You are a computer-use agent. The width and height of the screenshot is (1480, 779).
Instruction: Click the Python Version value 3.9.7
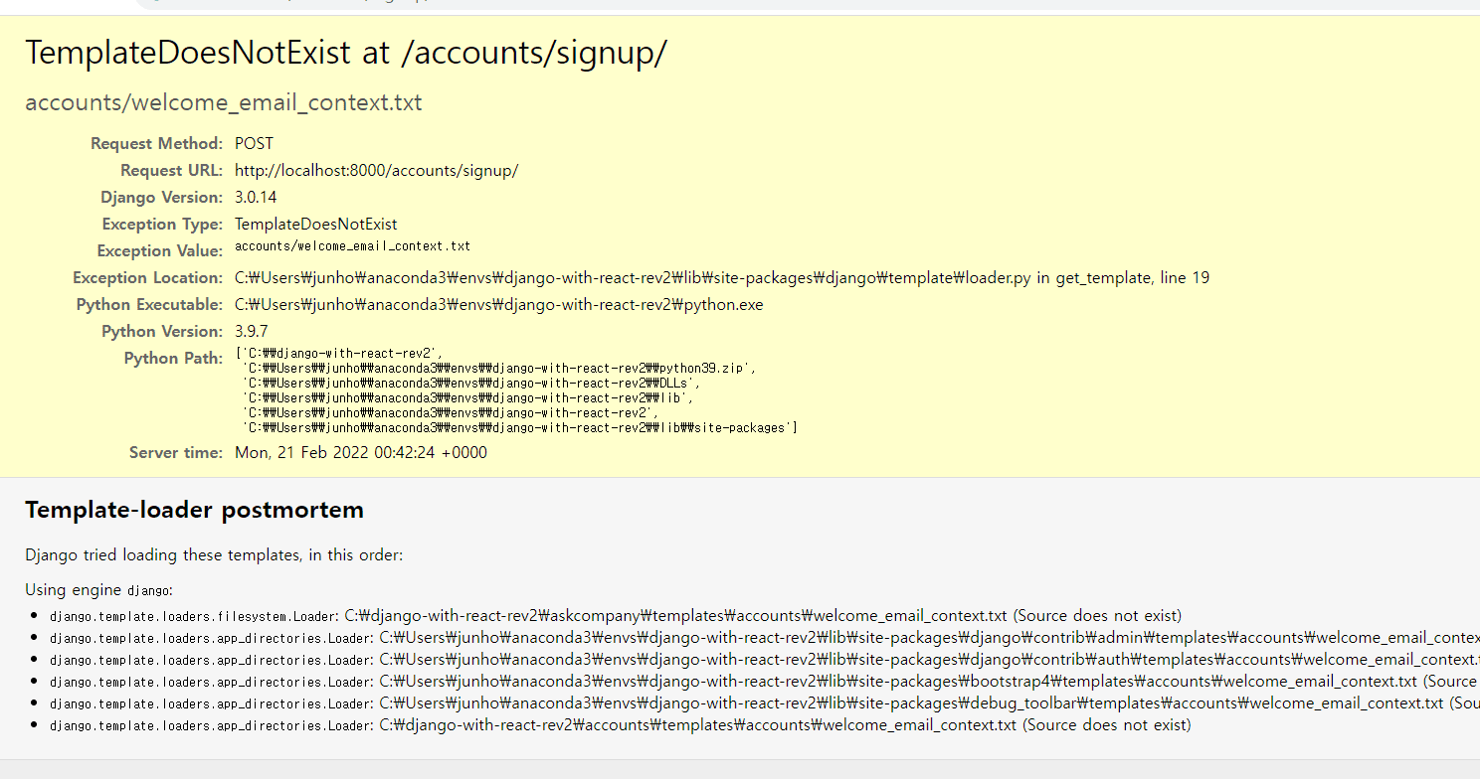[251, 332]
